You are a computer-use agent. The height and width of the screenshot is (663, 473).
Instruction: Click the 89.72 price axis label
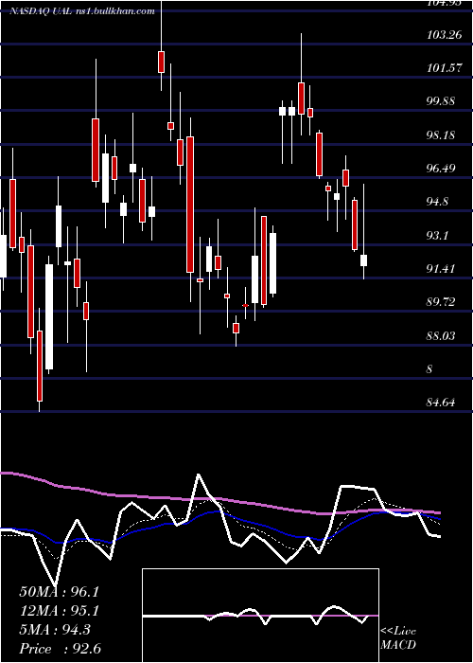pos(442,302)
